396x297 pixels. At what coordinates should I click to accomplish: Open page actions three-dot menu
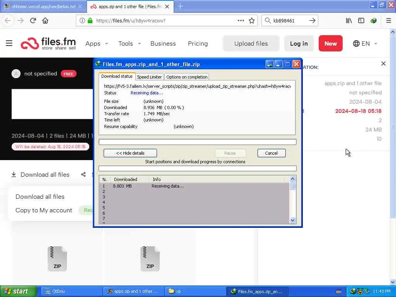click(241, 20)
